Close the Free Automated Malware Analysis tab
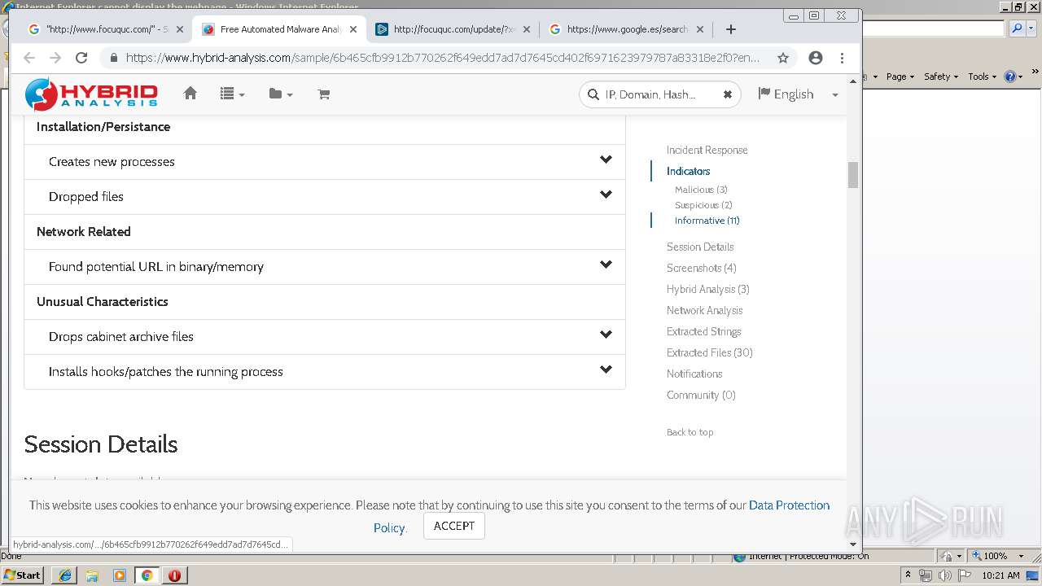 point(352,29)
